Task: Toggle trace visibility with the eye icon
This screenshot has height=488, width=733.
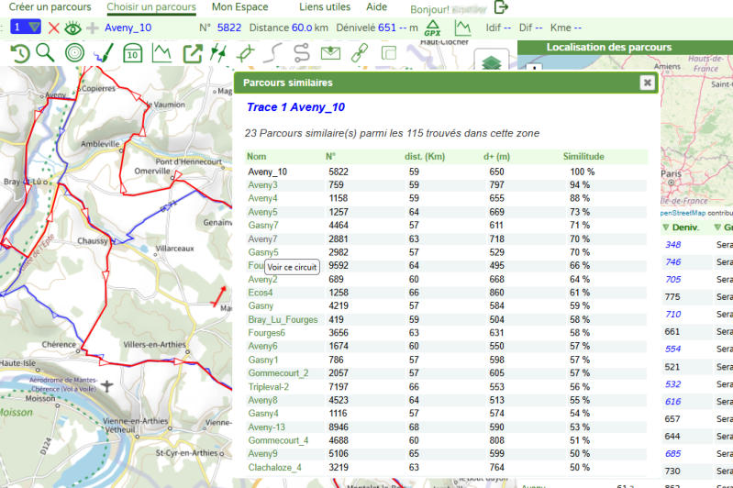Action: pyautogui.click(x=72, y=28)
